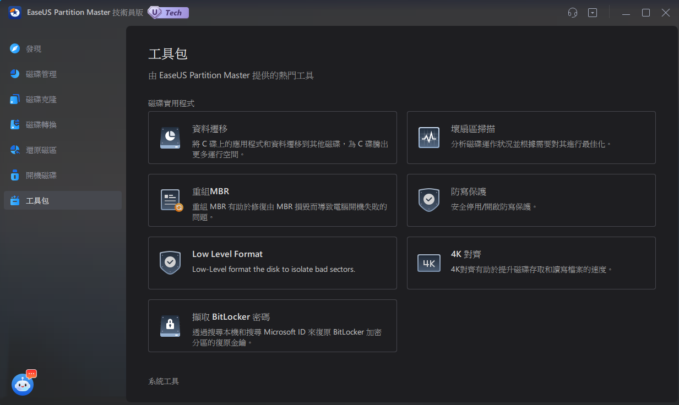
Task: Maximize the Partition Master window
Action: pyautogui.click(x=646, y=13)
